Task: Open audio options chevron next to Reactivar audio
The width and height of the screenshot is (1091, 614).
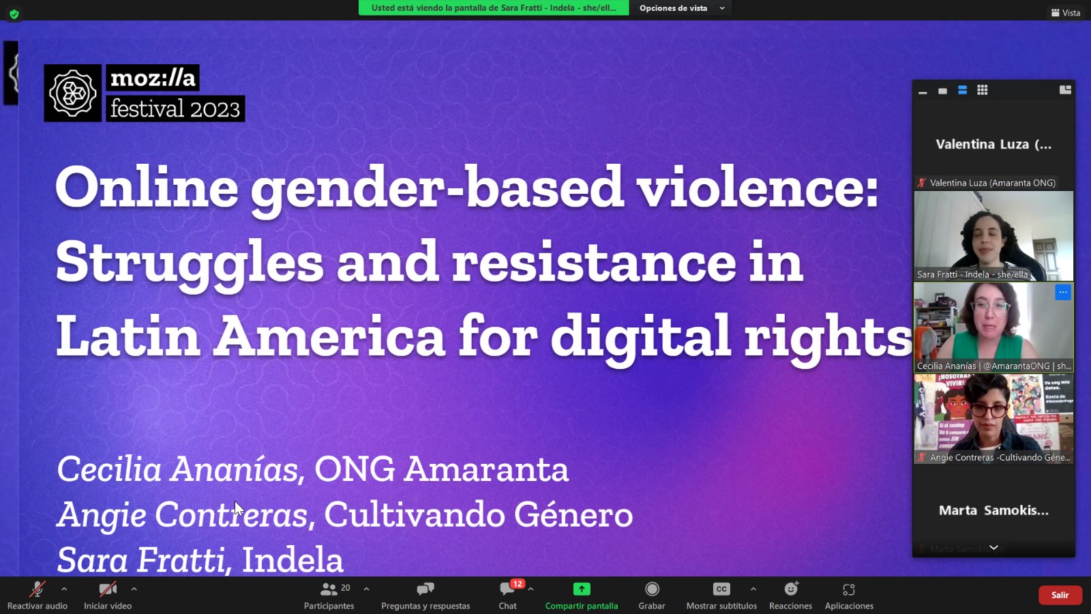Action: tap(64, 588)
